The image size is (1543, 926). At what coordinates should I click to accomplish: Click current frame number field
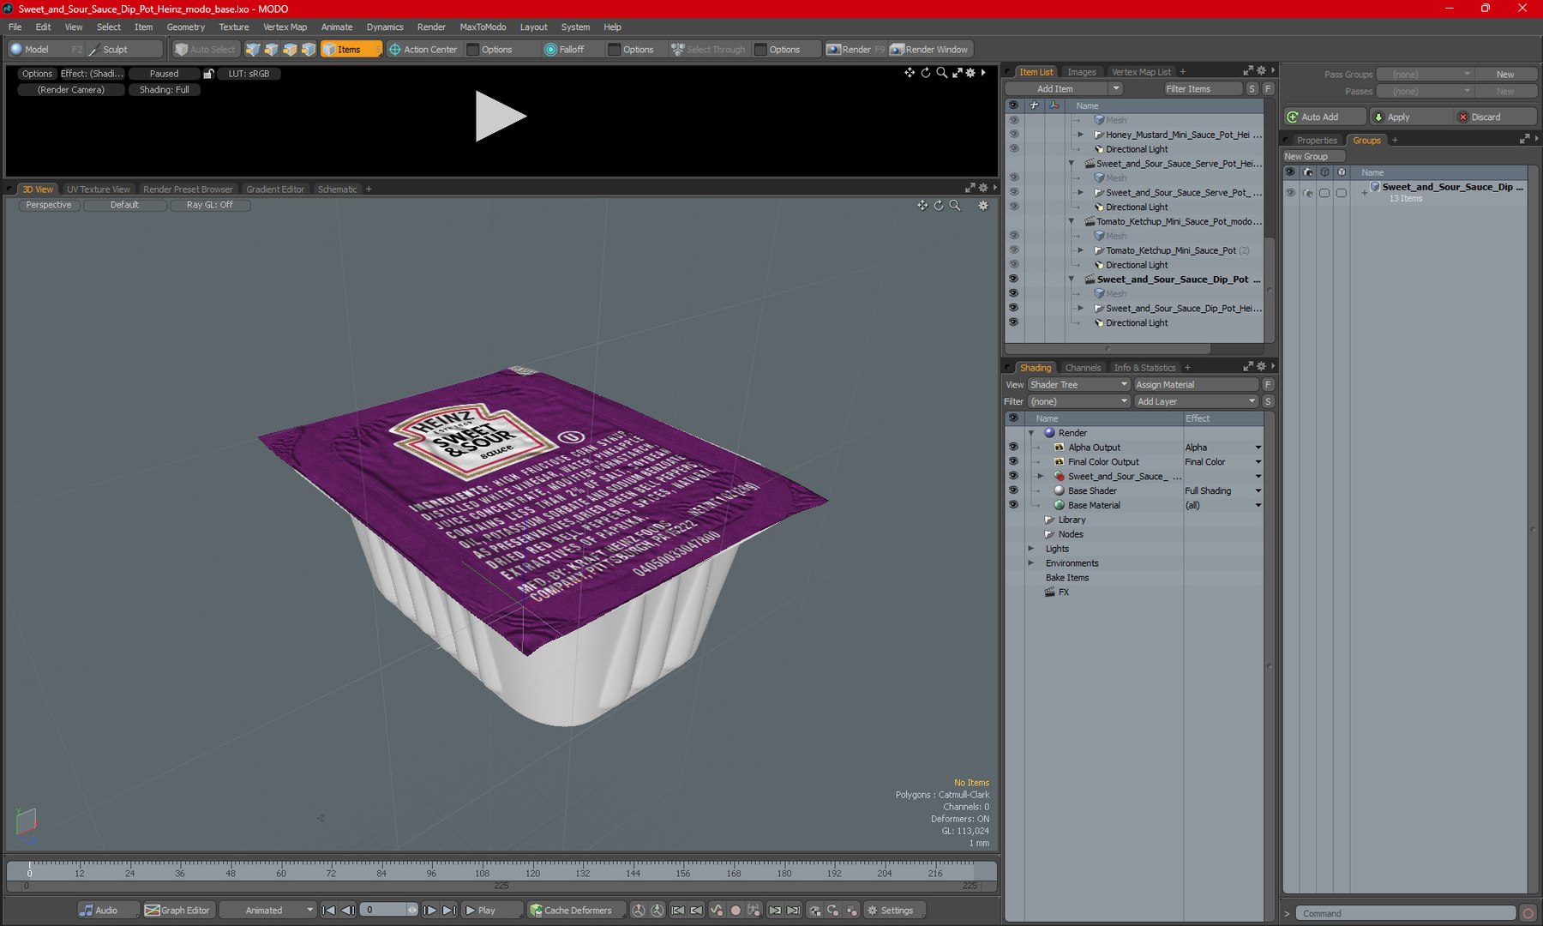click(x=382, y=910)
